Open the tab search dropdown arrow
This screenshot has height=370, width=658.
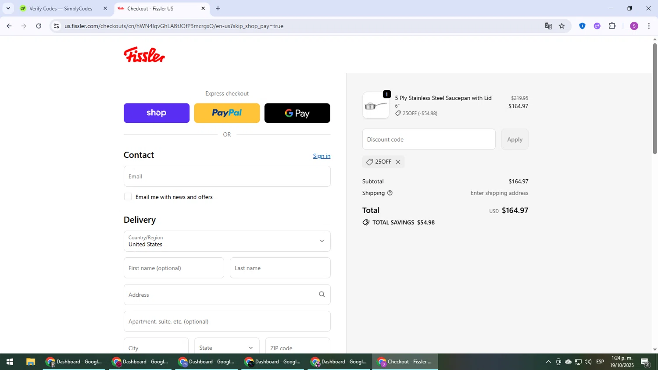click(x=8, y=8)
